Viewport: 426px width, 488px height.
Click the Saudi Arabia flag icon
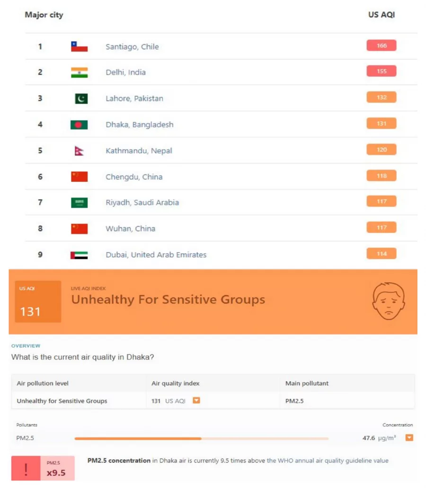[78, 202]
